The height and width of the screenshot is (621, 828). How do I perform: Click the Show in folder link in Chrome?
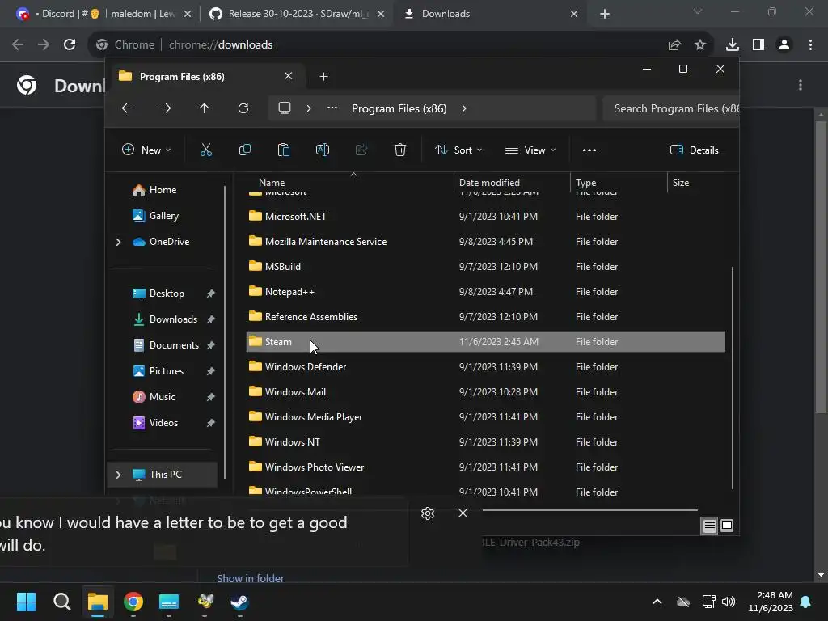[251, 578]
